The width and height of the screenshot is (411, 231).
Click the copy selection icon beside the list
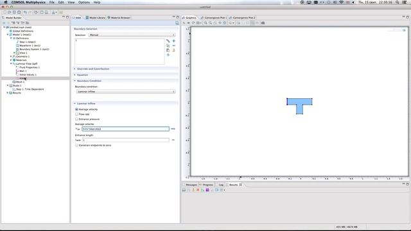tap(168, 46)
